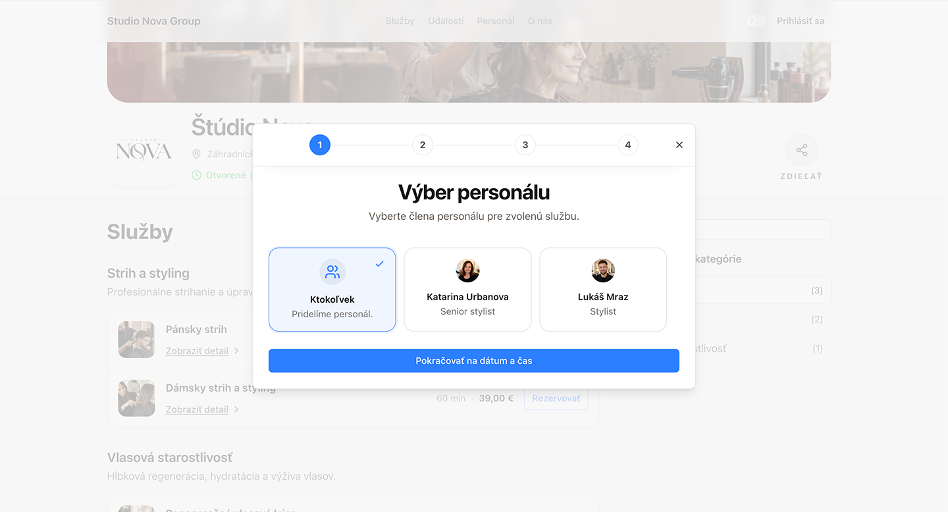Screen dimensions: 948x512
Task: Click the Pánsky strih service thumbnail
Action: (x=136, y=340)
